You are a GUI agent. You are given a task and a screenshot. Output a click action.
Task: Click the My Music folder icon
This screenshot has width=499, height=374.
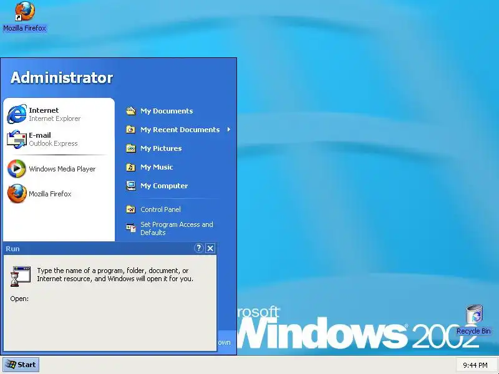(131, 167)
